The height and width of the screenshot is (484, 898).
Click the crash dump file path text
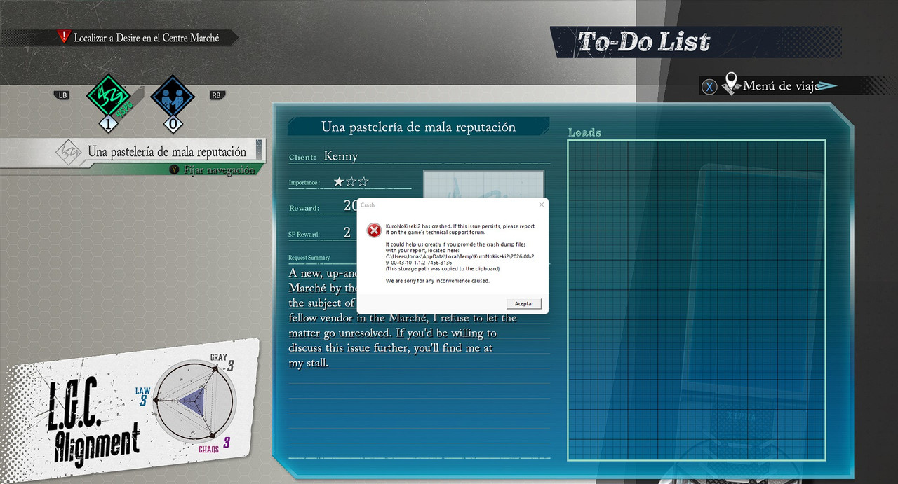[460, 260]
